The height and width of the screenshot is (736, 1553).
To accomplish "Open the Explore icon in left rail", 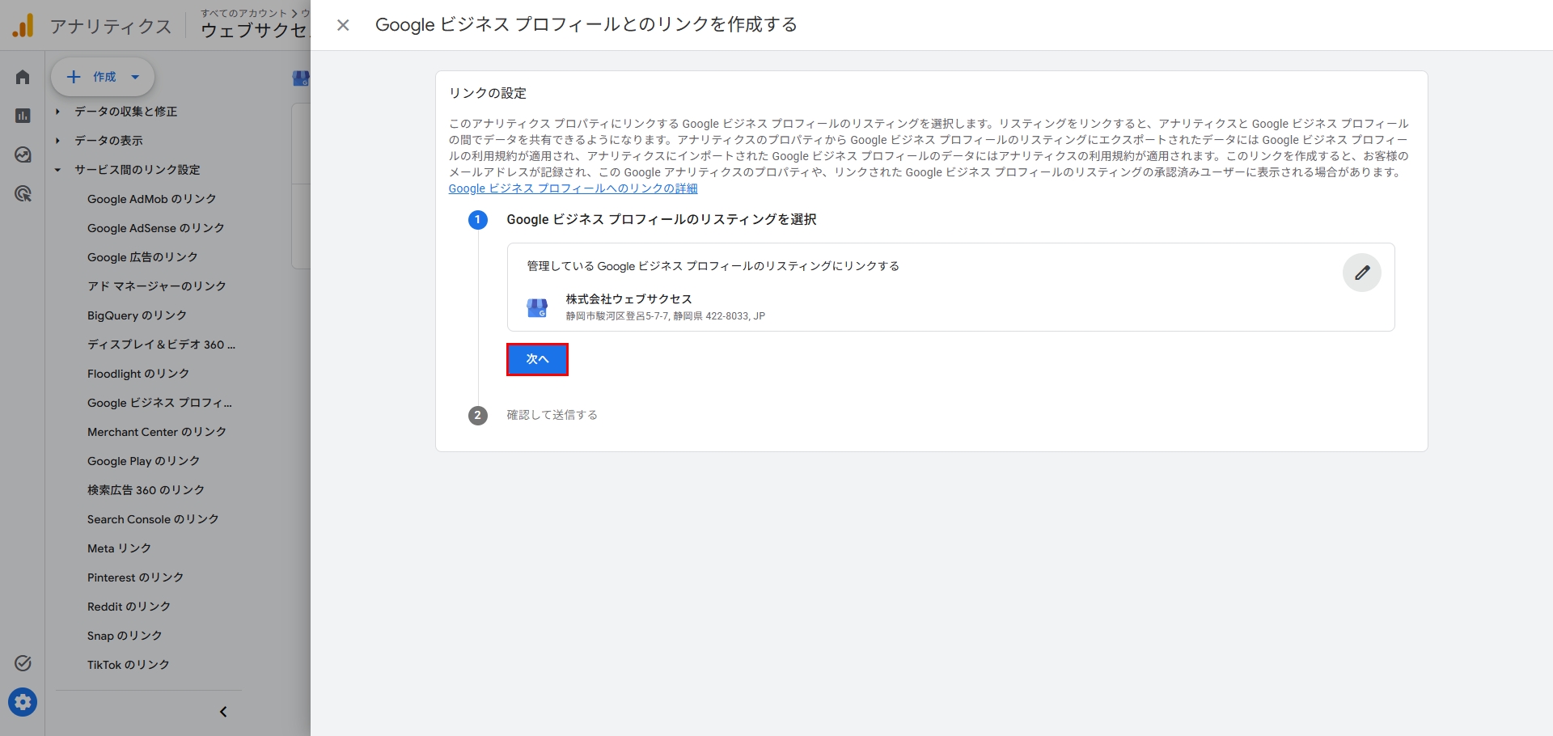I will pyautogui.click(x=23, y=154).
